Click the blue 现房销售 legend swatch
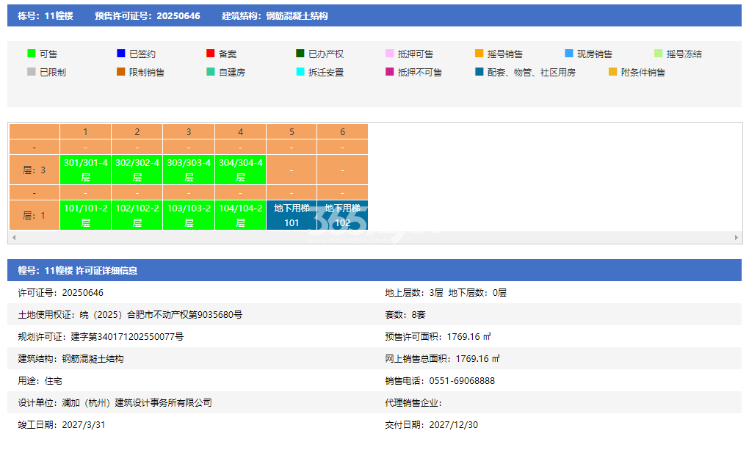This screenshot has height=450, width=749. (569, 54)
